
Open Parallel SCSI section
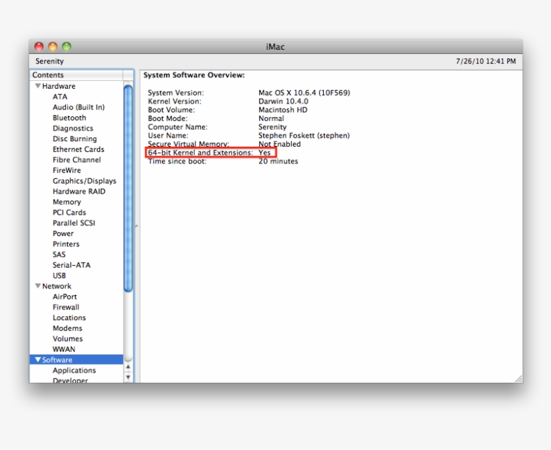(x=74, y=223)
